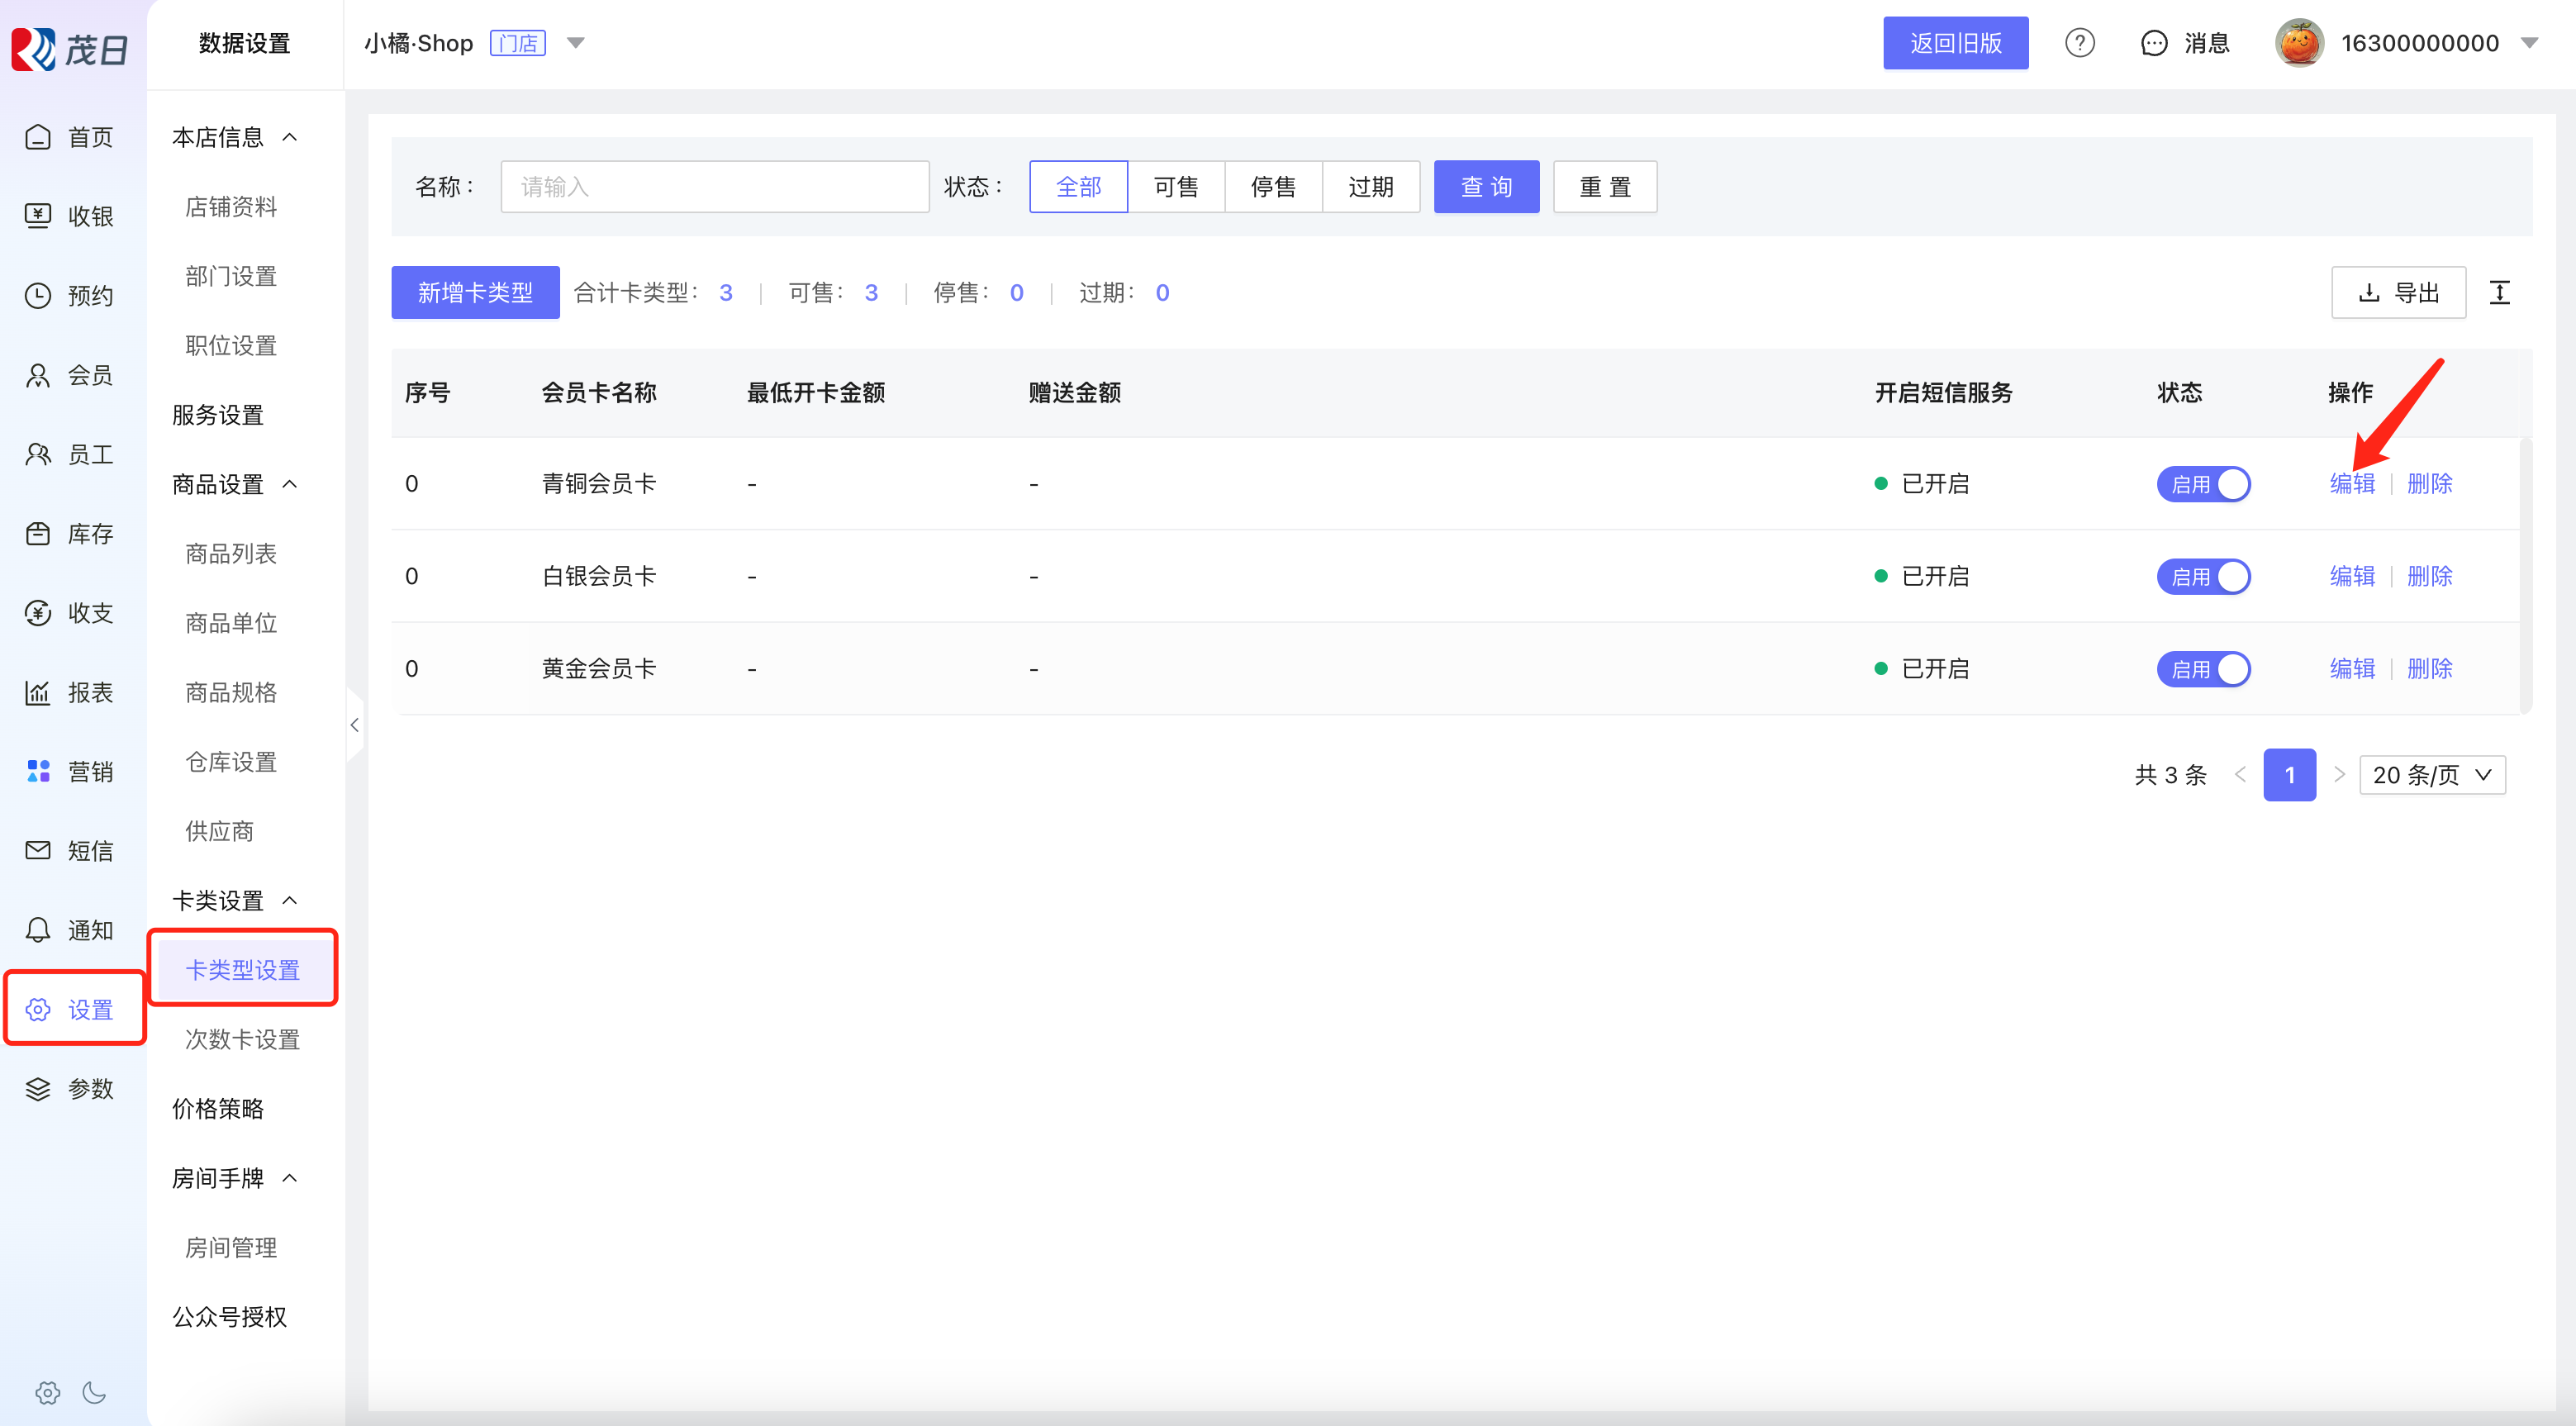This screenshot has height=1426, width=2576.
Task: Go to 报表 reports sidebar icon
Action: tap(38, 692)
